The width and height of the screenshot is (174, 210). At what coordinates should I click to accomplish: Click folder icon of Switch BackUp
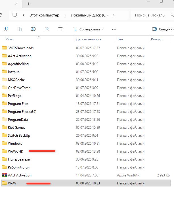pos(5,135)
